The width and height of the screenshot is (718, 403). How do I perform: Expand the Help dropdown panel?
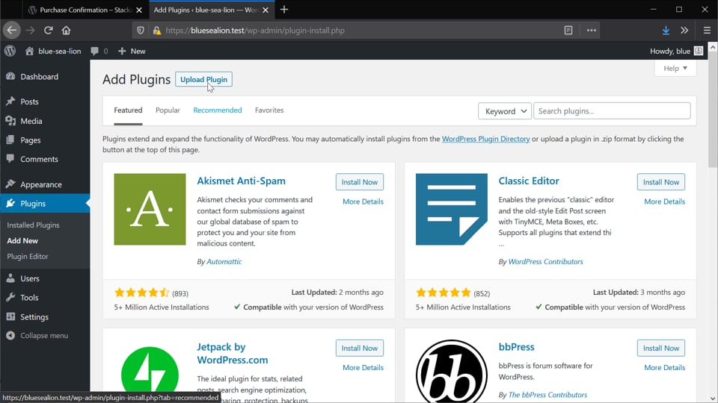(x=675, y=68)
